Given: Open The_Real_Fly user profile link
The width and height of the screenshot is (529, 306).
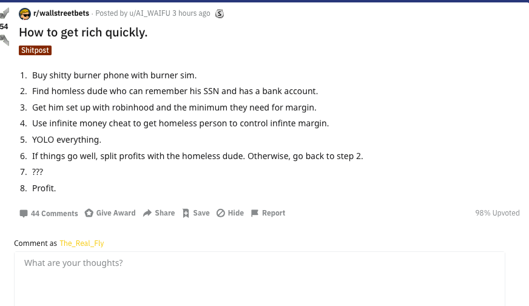Looking at the screenshot, I should (x=82, y=243).
